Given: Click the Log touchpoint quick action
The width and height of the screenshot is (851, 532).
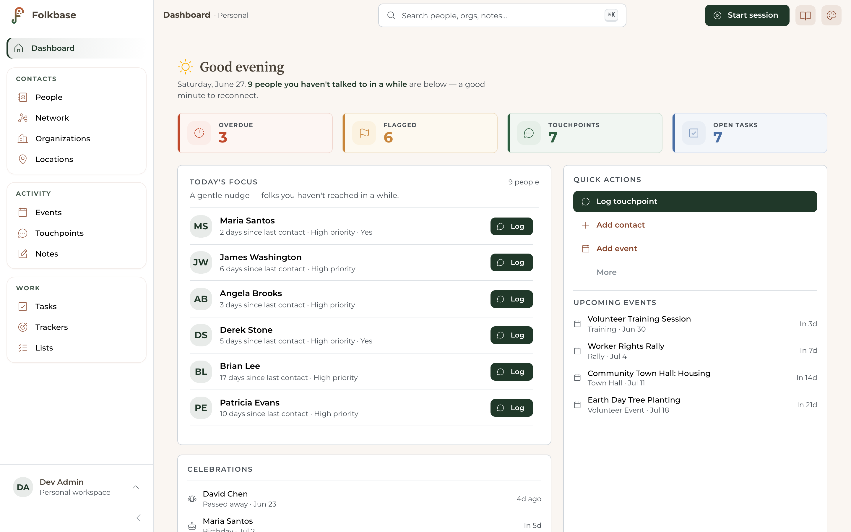Looking at the screenshot, I should 695,202.
